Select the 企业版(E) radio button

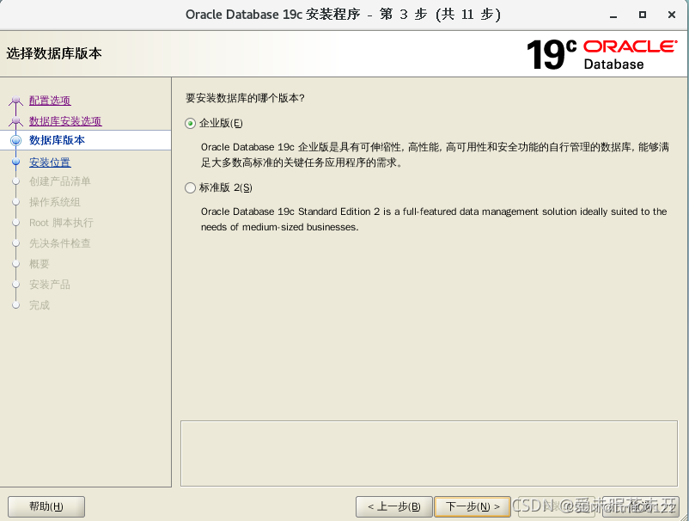[x=190, y=124]
